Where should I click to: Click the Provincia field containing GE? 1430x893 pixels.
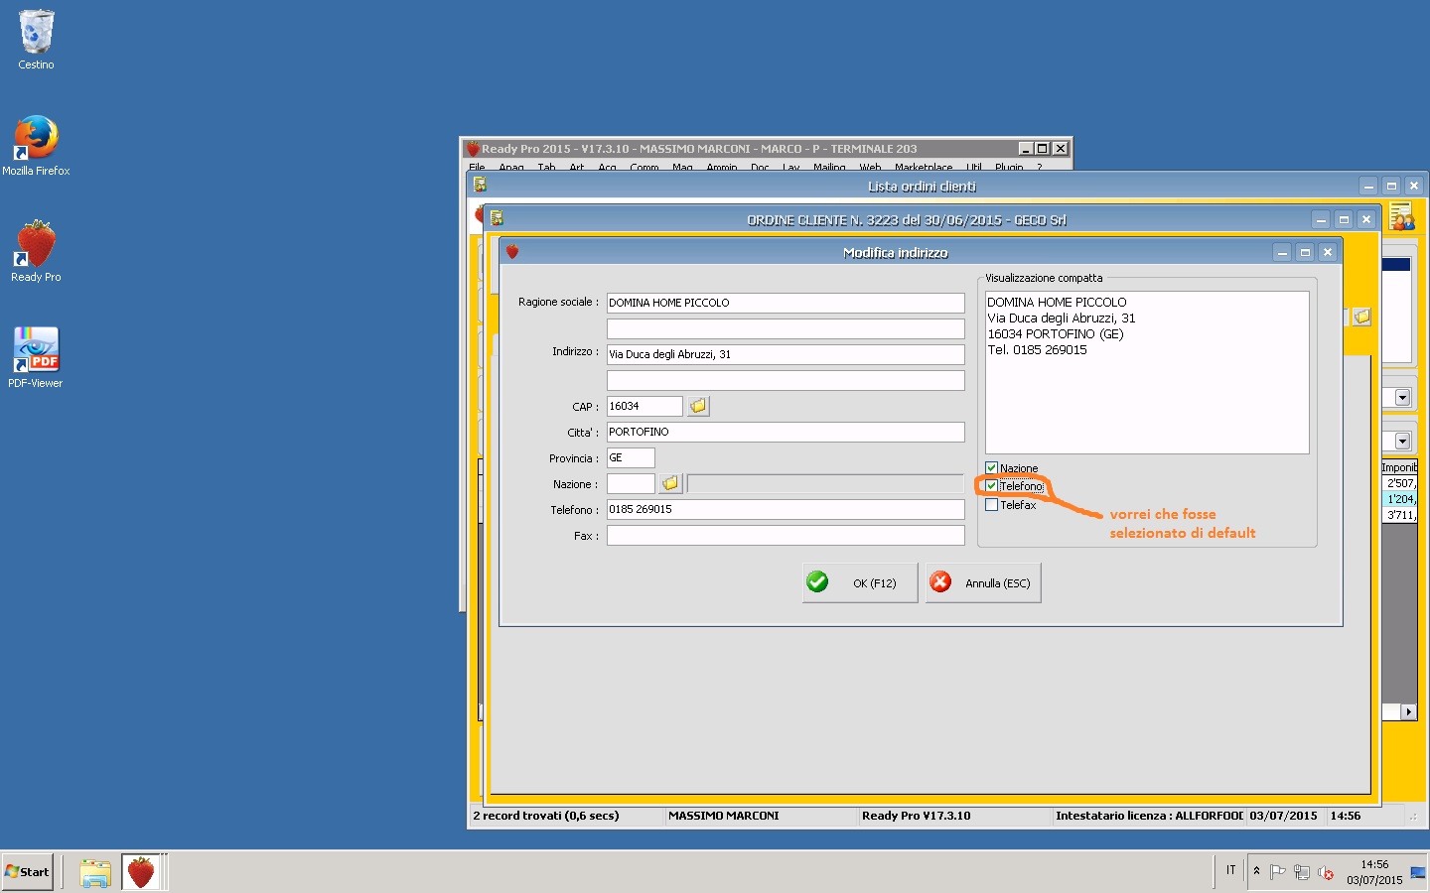point(631,457)
